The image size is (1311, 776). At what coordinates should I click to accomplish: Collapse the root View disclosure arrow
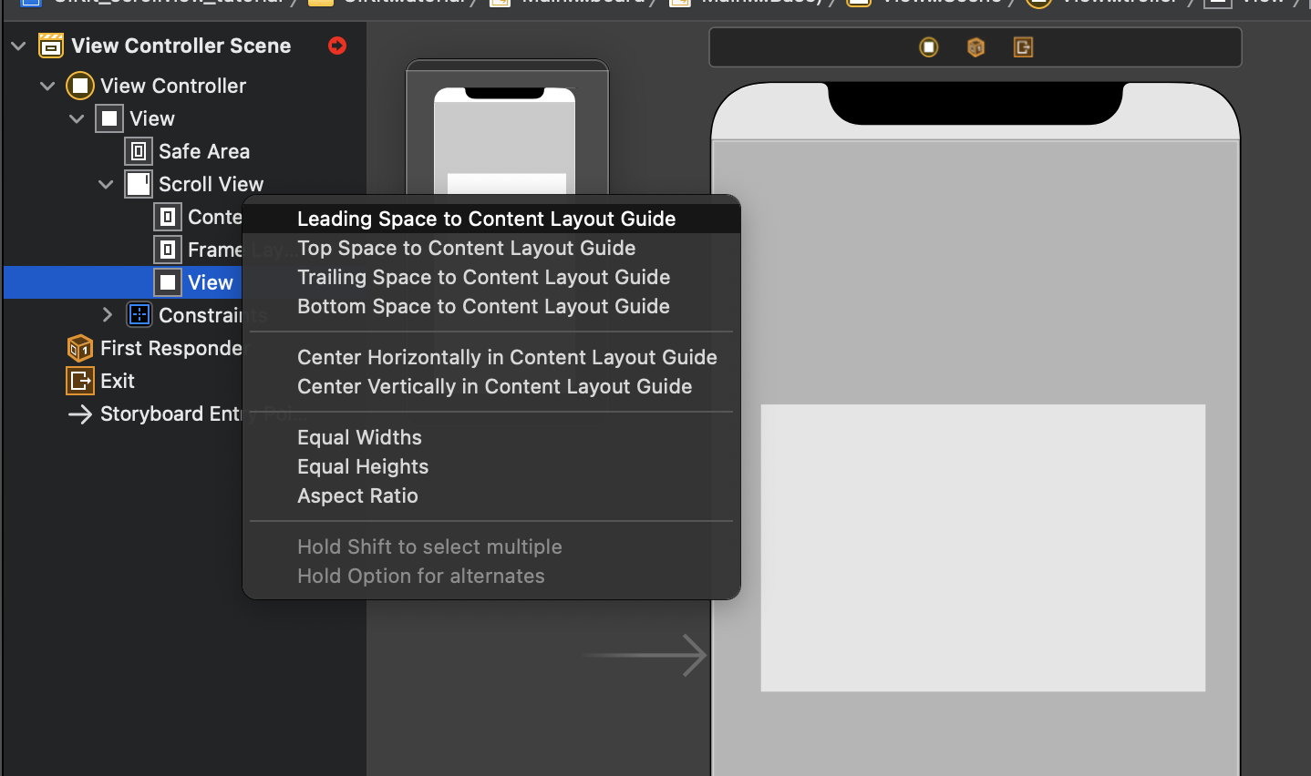pyautogui.click(x=77, y=118)
